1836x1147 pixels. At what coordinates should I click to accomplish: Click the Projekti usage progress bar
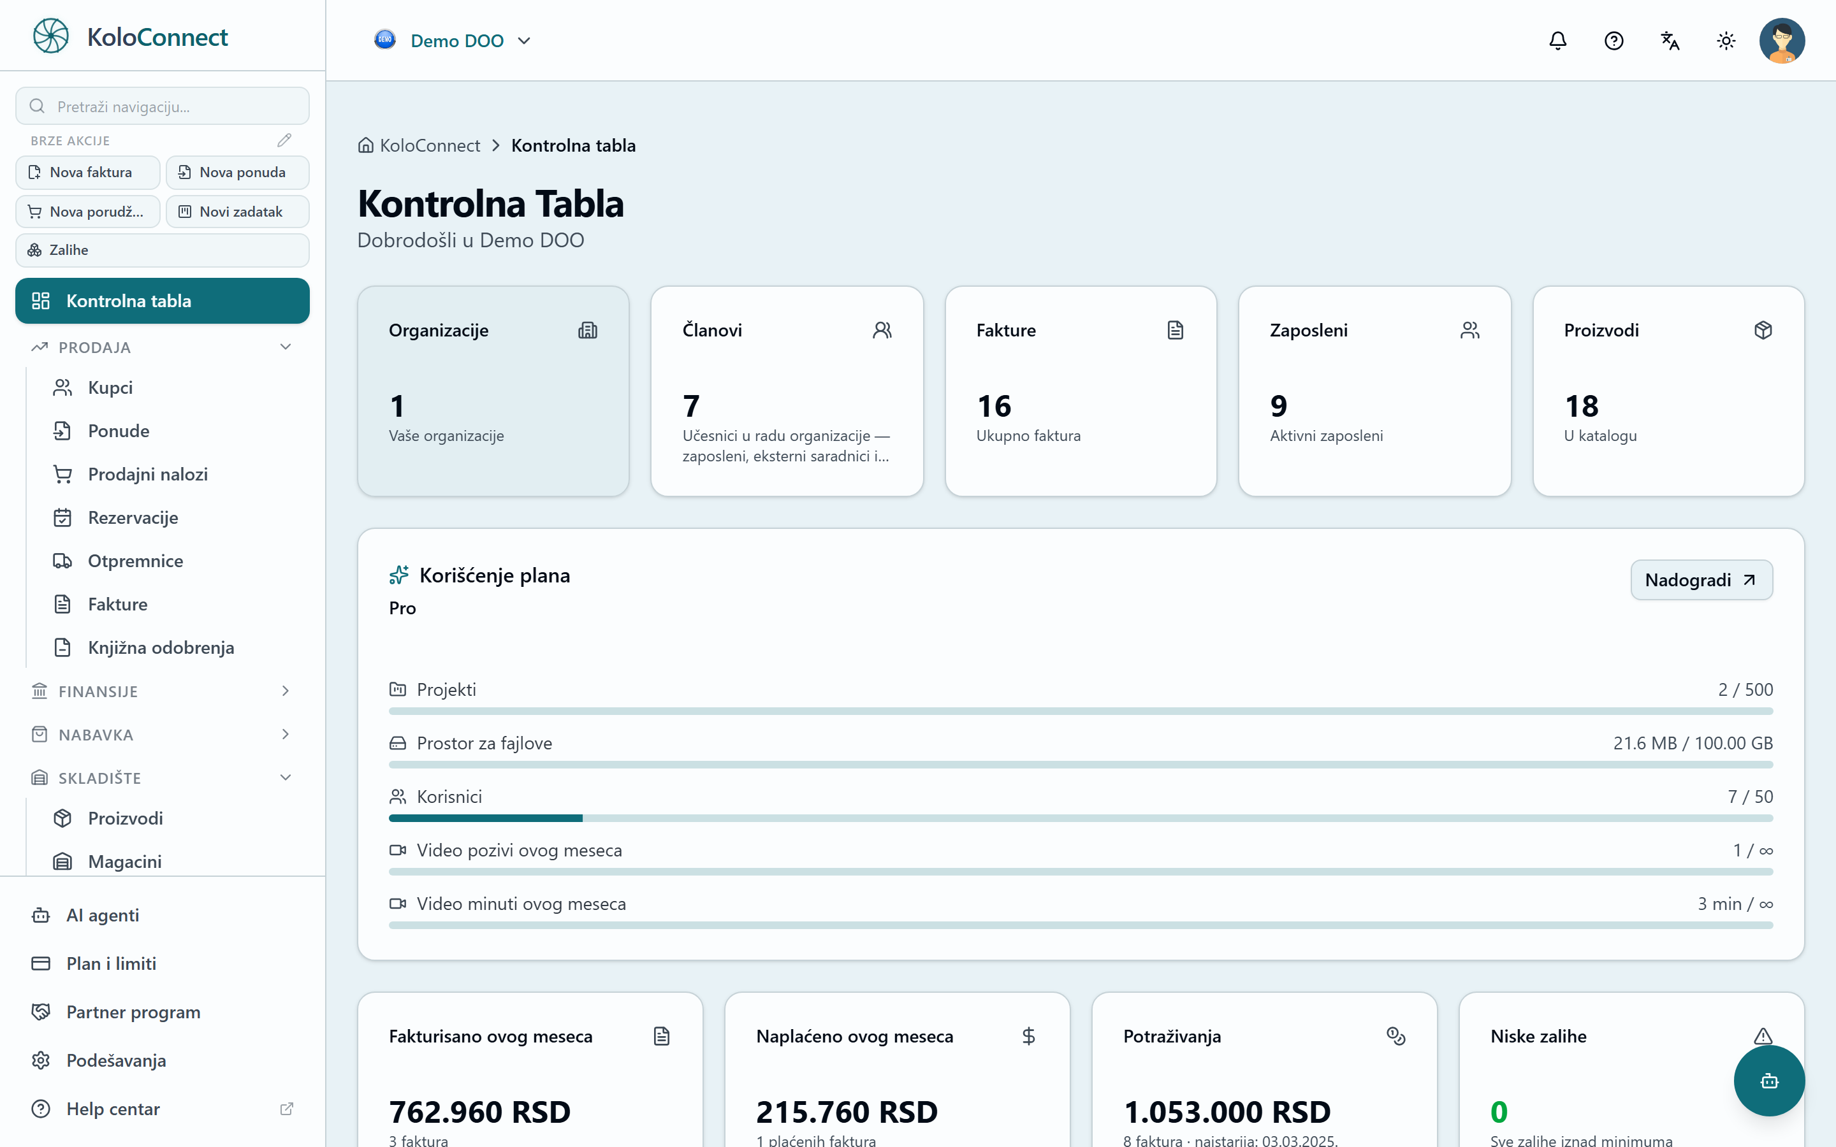click(x=1081, y=712)
